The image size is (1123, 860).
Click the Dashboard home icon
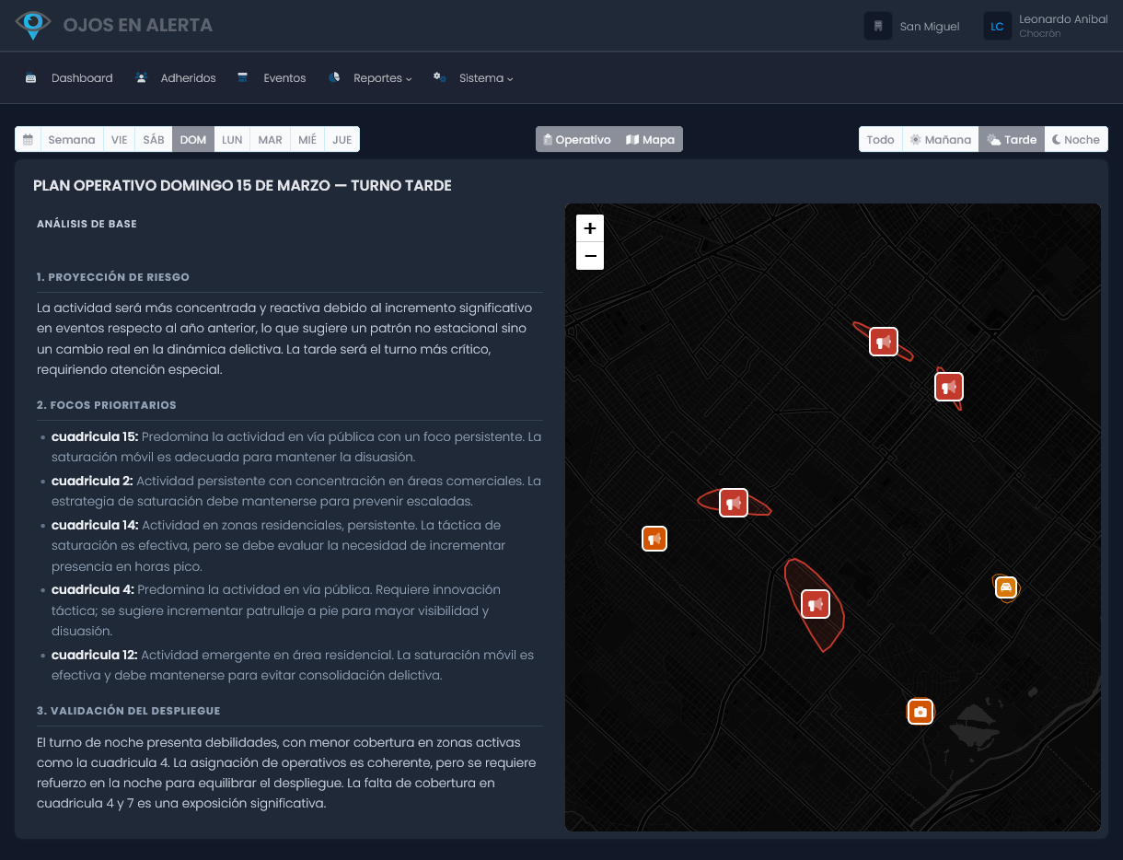point(31,77)
